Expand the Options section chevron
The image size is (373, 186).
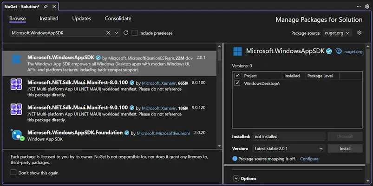pos(236,178)
